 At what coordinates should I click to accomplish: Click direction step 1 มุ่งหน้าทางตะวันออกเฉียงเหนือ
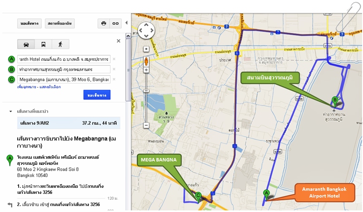tap(60, 189)
